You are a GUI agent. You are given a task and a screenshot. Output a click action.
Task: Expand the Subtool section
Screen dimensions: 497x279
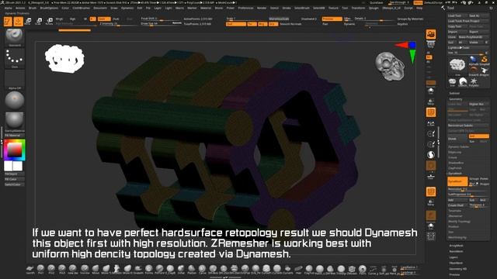(x=454, y=93)
